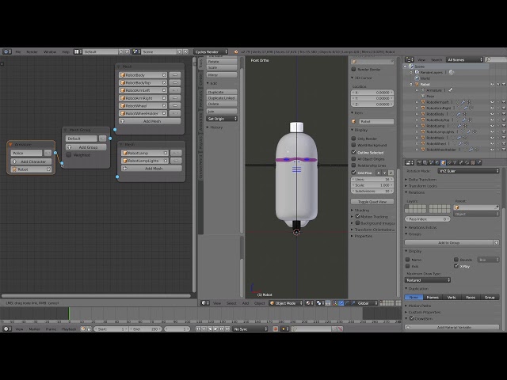Open the timeline Marker menu

tap(34, 329)
